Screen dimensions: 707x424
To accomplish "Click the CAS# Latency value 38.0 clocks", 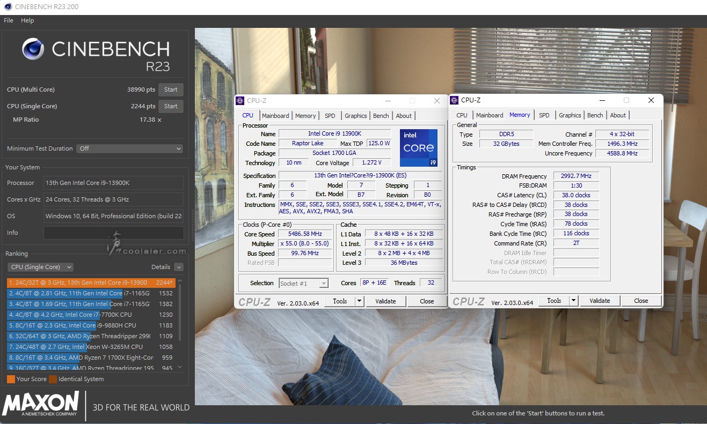I will [x=575, y=195].
